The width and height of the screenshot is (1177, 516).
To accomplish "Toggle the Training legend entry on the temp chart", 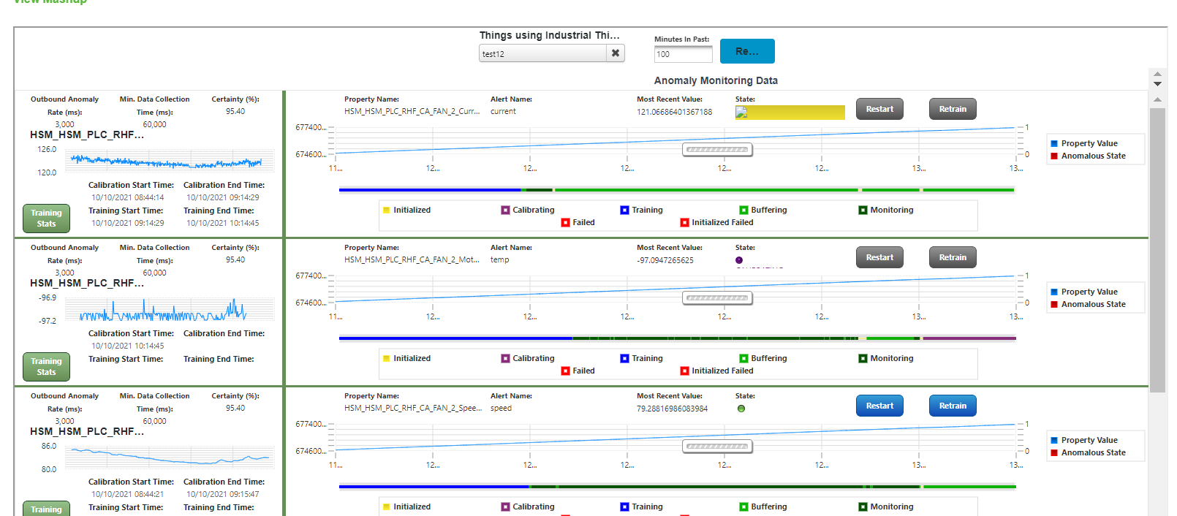I will point(624,358).
